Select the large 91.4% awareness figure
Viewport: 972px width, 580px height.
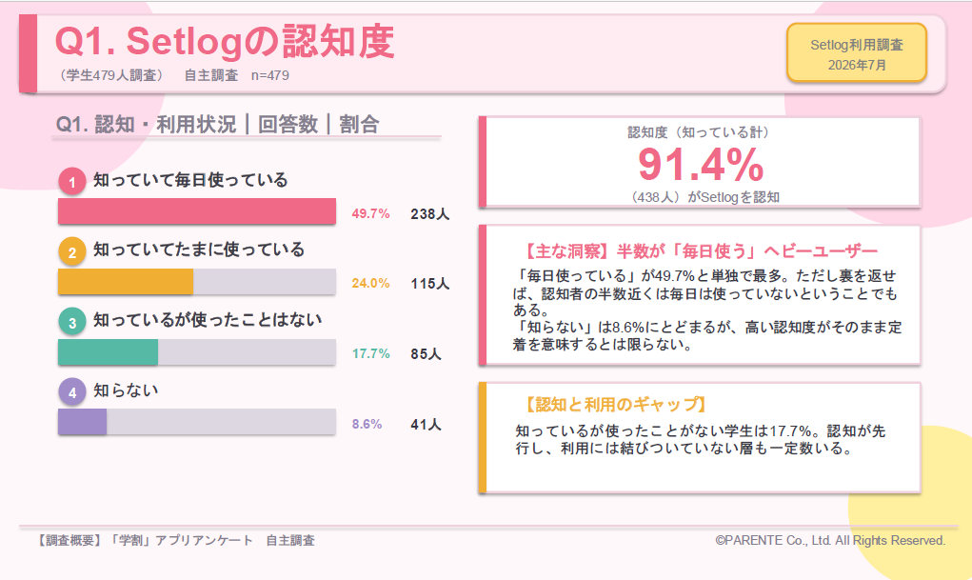click(701, 165)
